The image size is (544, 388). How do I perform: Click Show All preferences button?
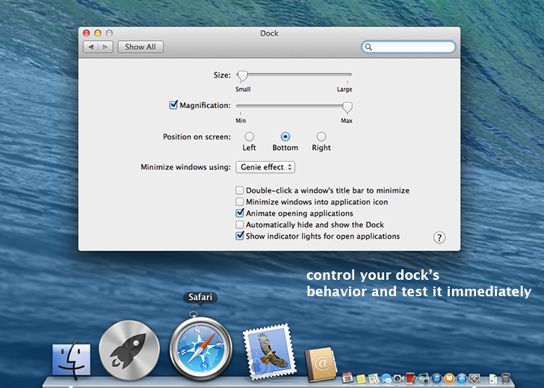click(x=140, y=47)
